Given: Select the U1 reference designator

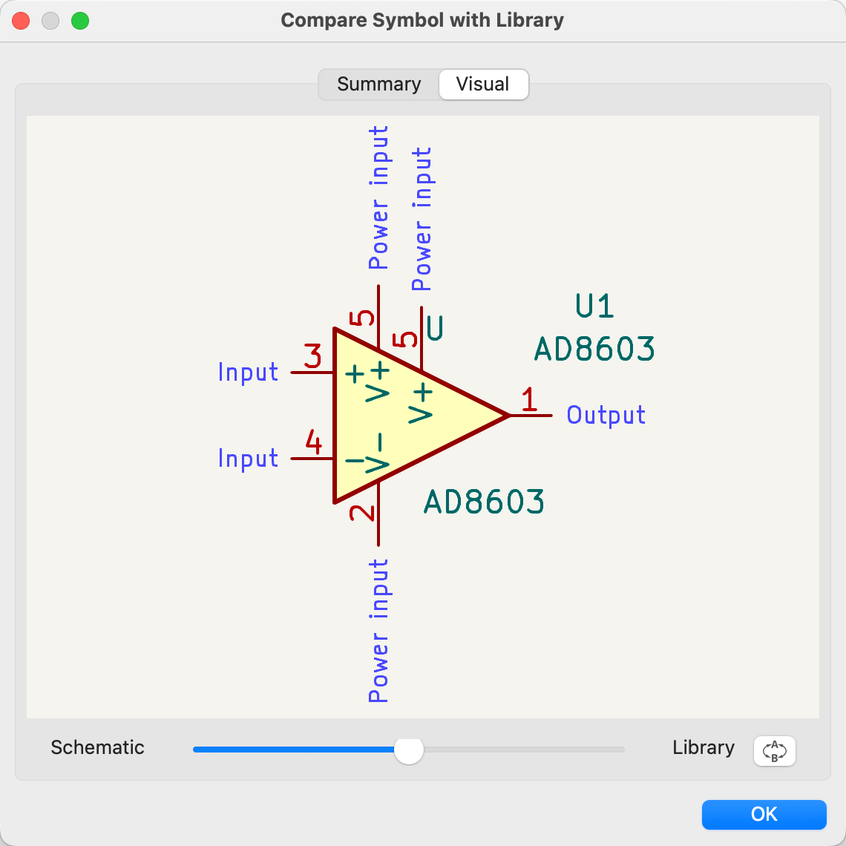Looking at the screenshot, I should click(x=594, y=306).
